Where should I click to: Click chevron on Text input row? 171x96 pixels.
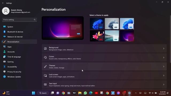pyautogui.click(x=164, y=85)
